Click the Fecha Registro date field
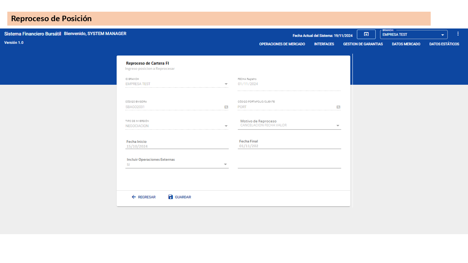The height and width of the screenshot is (263, 468). coord(289,84)
